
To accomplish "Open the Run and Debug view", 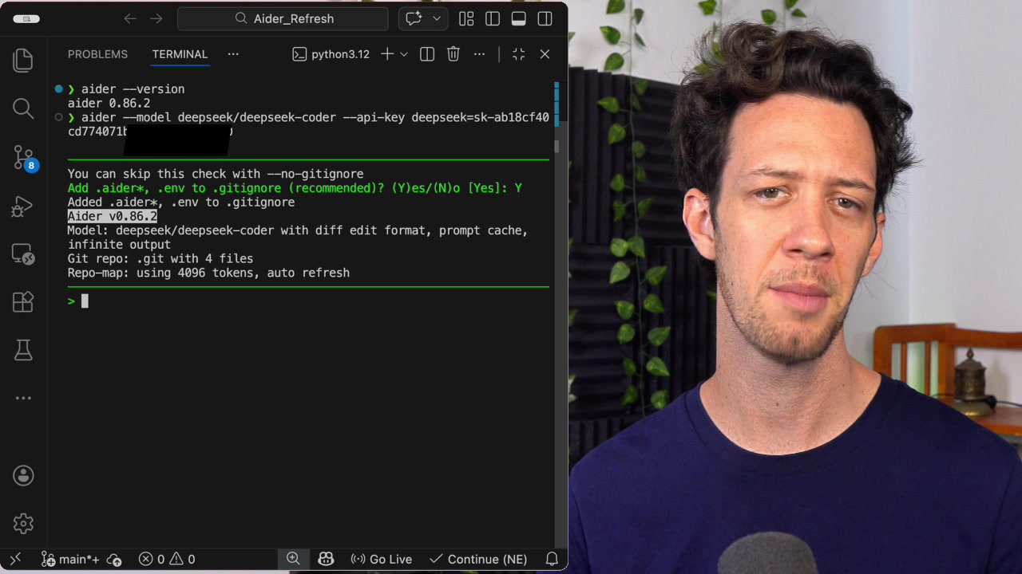I will tap(23, 206).
